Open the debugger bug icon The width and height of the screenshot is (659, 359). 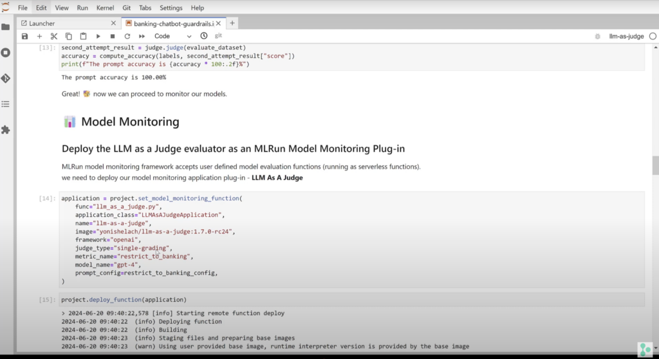(x=597, y=36)
